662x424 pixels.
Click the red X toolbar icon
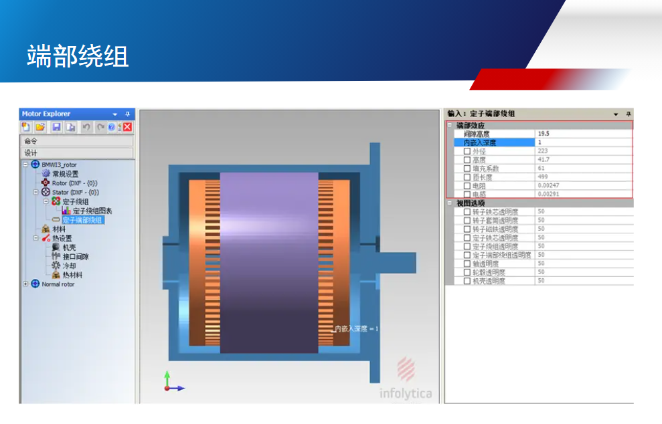point(127,127)
